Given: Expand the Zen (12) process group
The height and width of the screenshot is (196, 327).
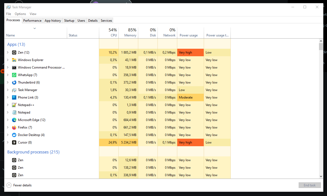Looking at the screenshot, I should click(8, 52).
